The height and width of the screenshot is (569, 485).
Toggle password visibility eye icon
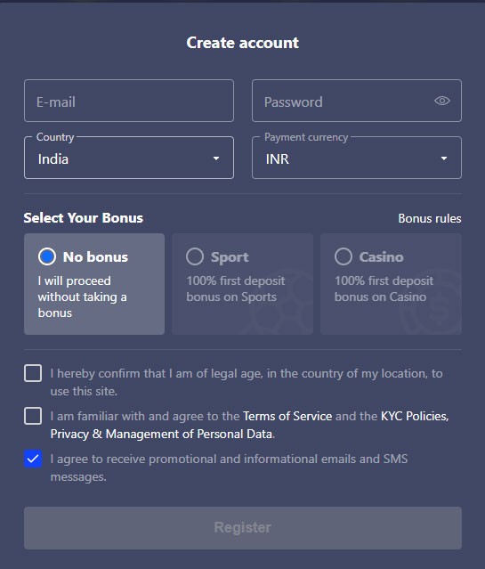click(441, 101)
